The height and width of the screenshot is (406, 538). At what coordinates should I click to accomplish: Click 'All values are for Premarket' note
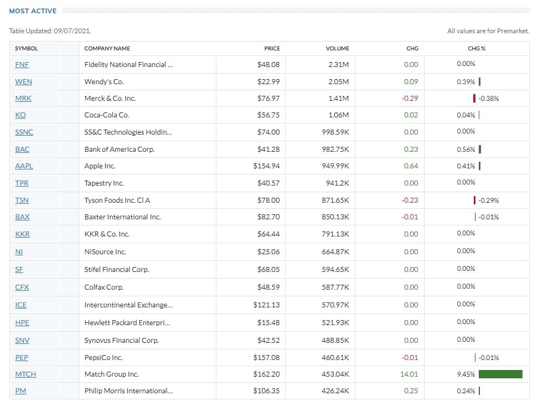pos(488,31)
